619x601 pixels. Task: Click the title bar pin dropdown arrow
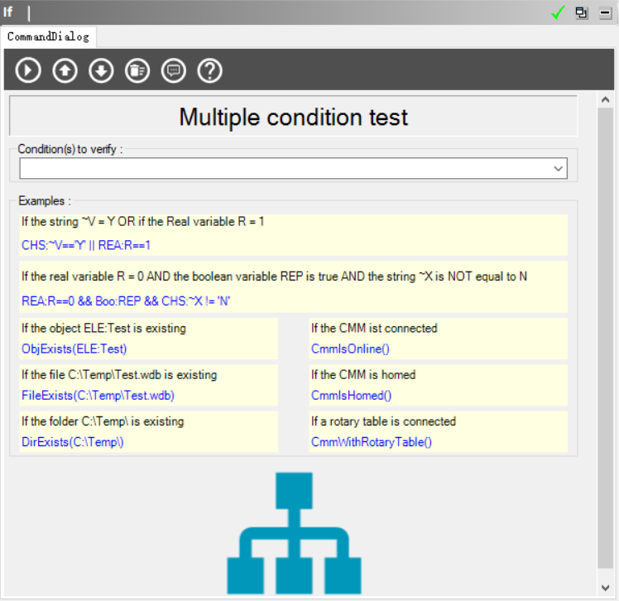click(x=605, y=12)
